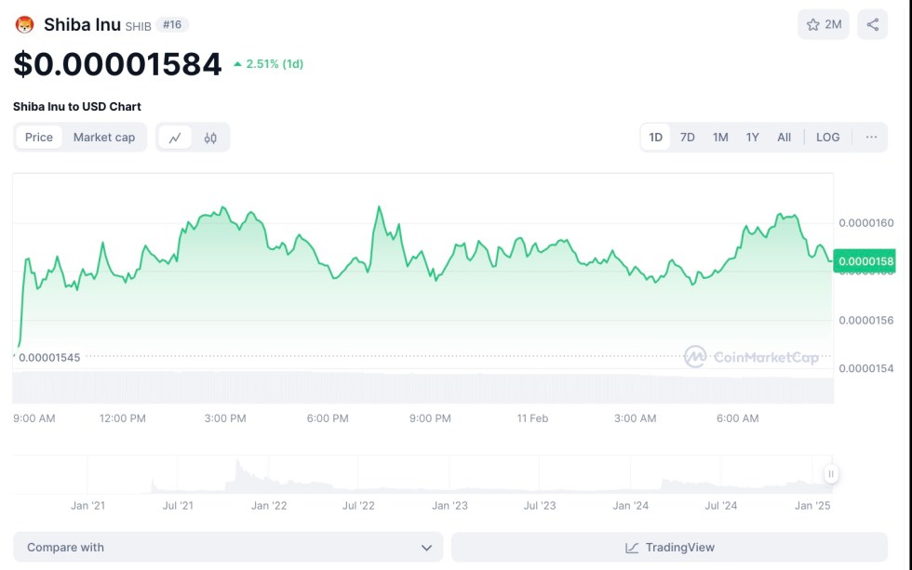Toggle the LOG scale option

[x=827, y=138]
